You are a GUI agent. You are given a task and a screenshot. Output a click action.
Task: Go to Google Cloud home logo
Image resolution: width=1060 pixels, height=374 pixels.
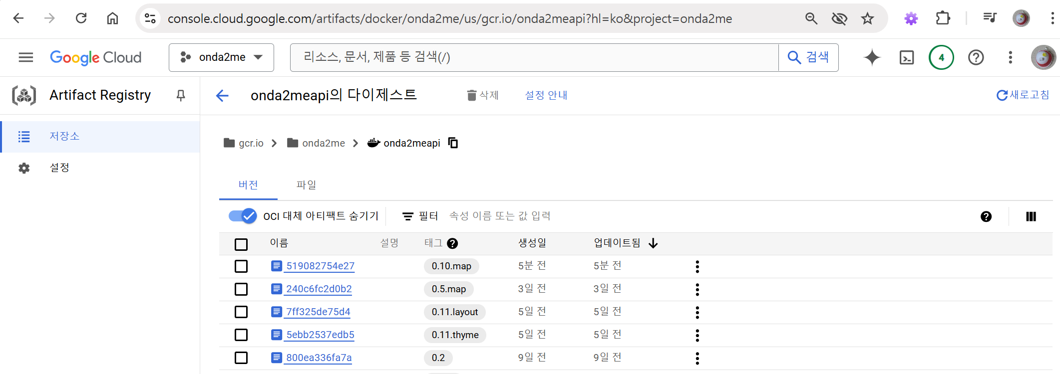96,57
